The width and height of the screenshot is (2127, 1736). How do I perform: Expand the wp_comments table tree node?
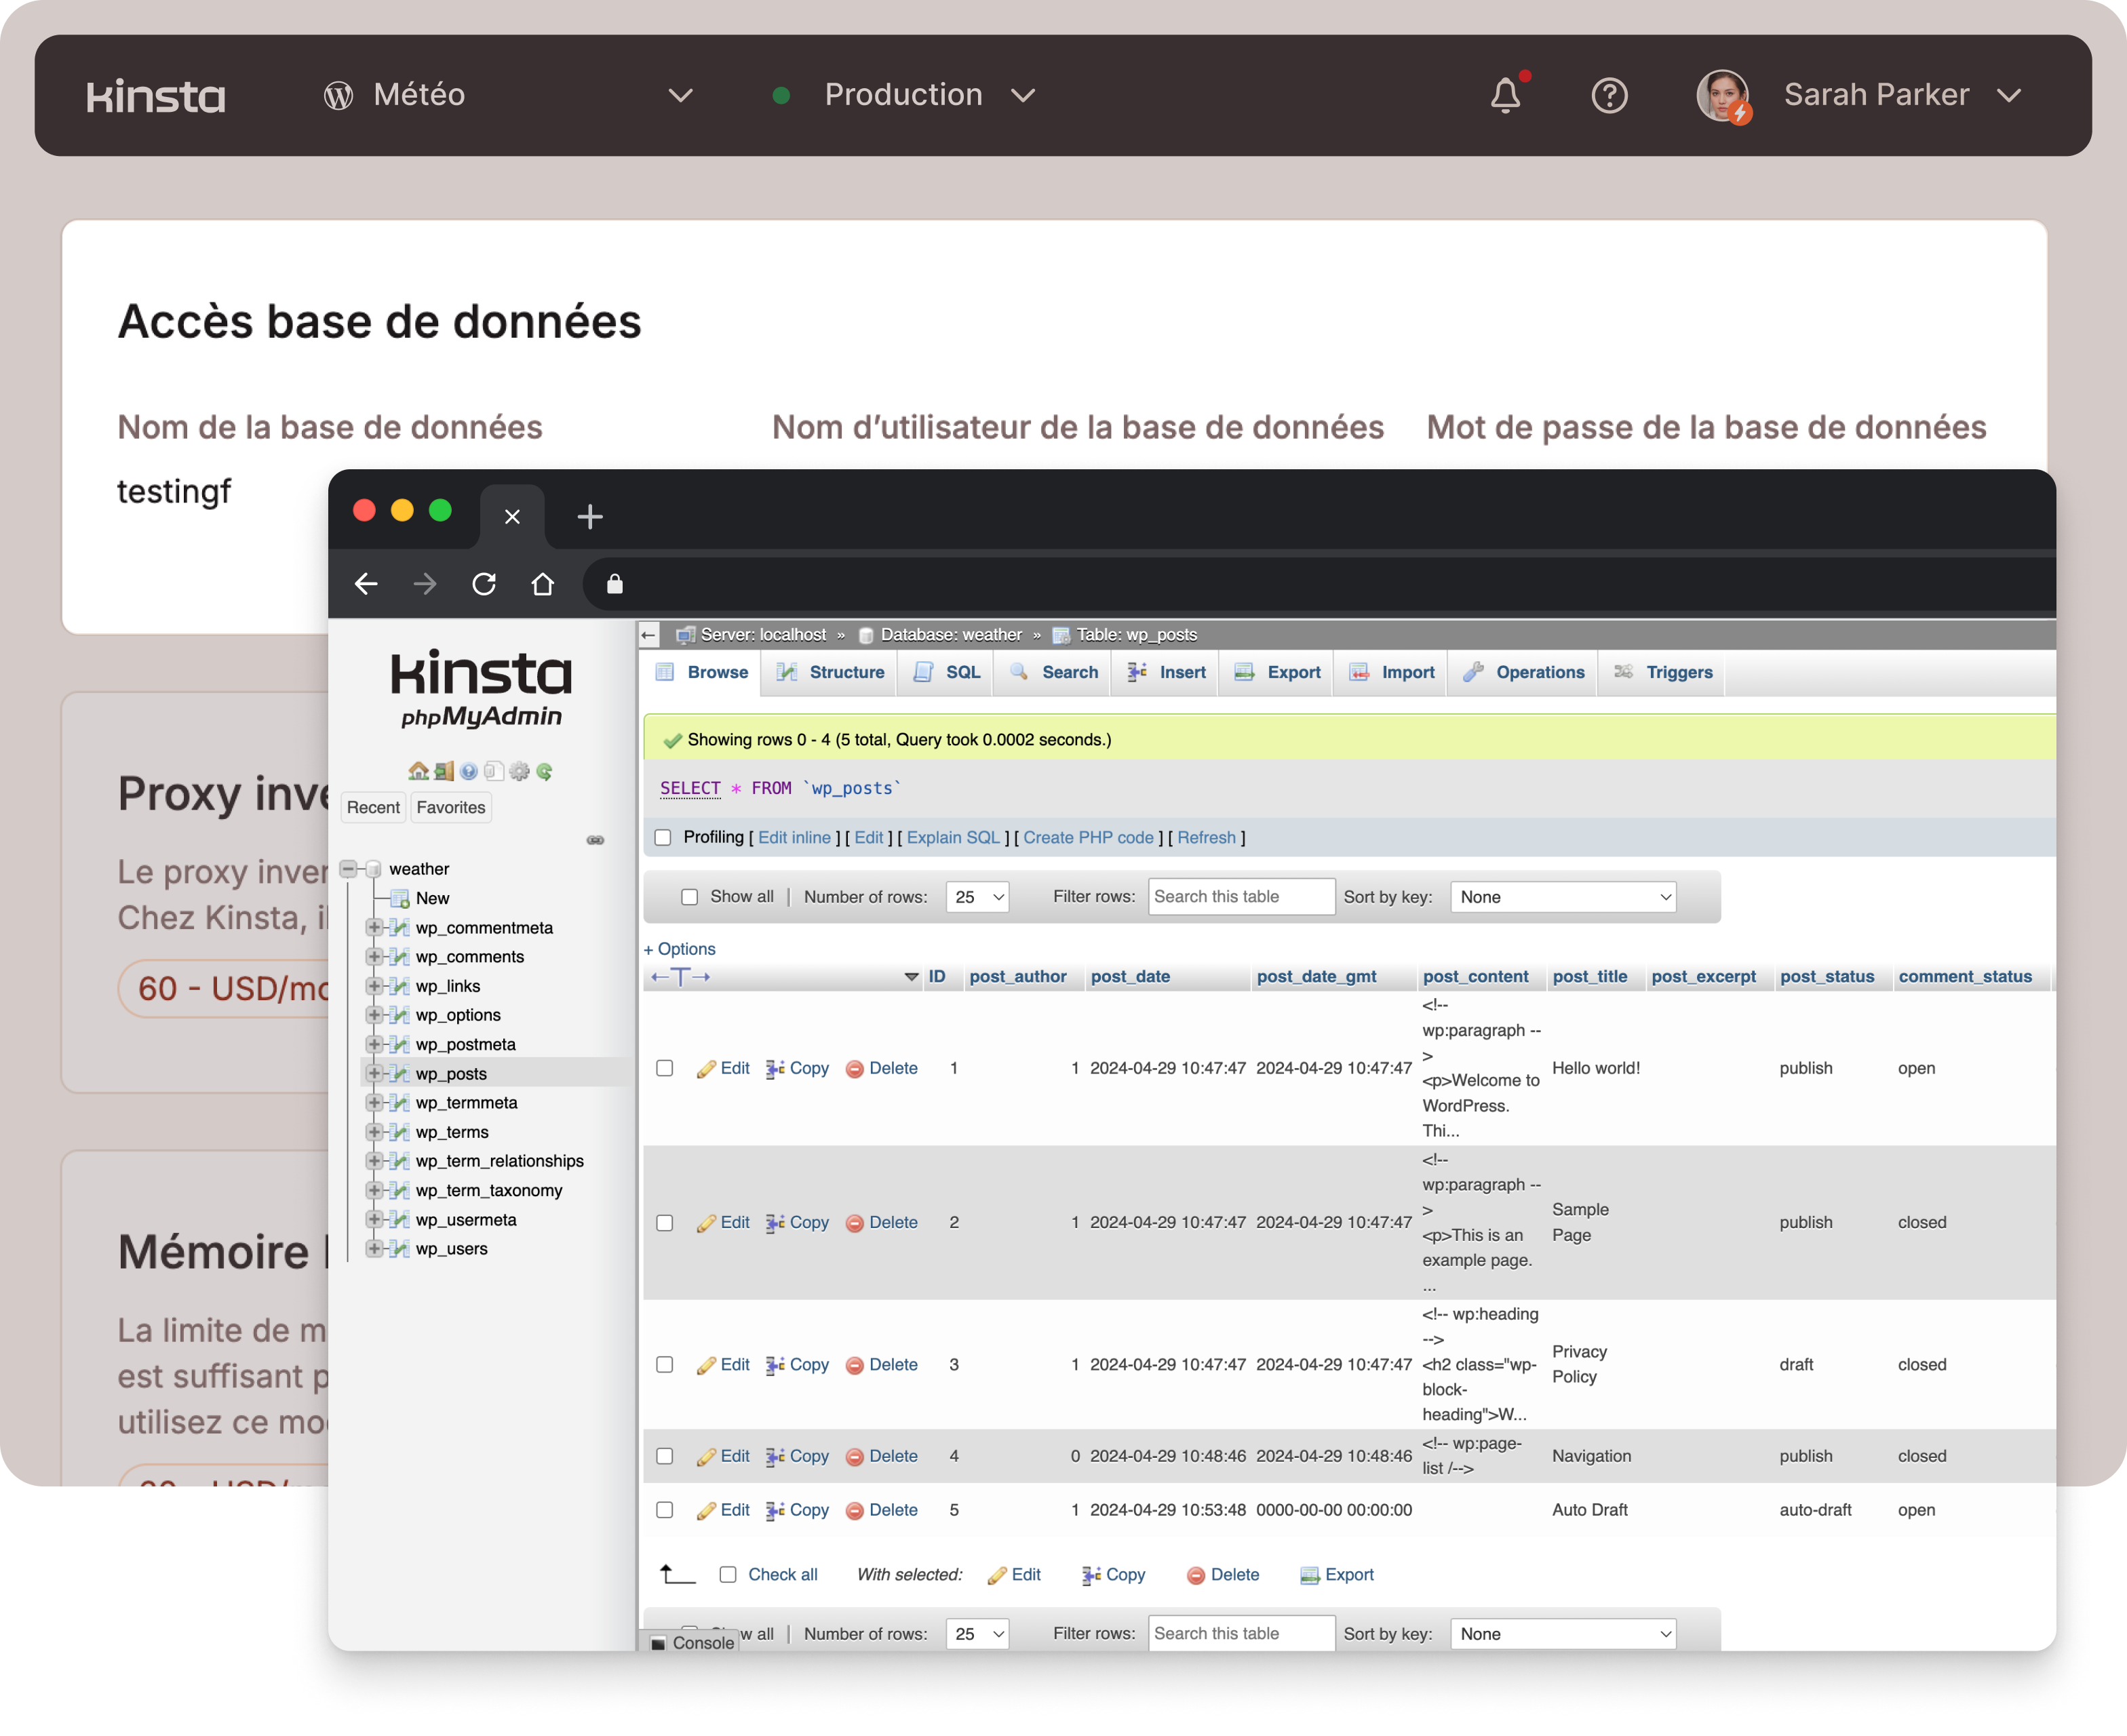tap(374, 957)
